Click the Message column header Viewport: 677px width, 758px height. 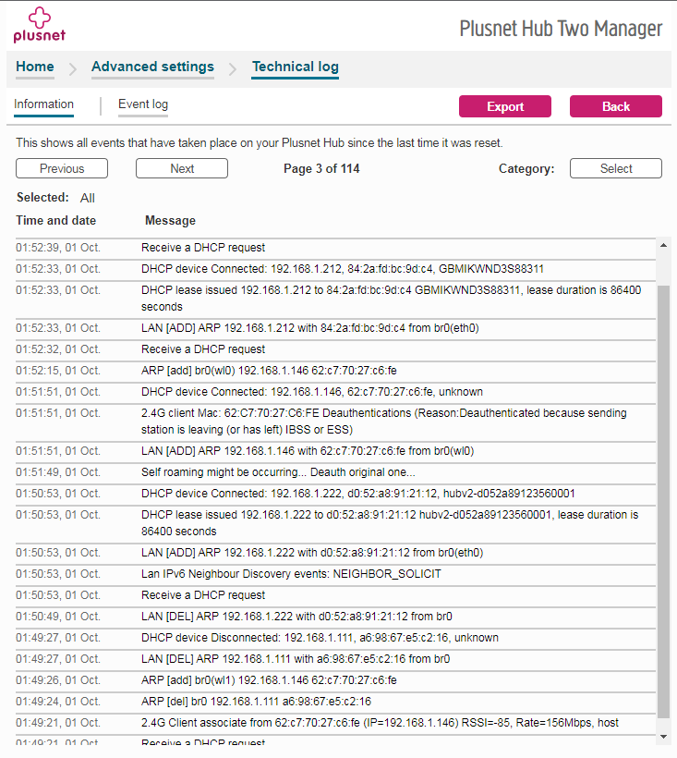click(x=170, y=220)
